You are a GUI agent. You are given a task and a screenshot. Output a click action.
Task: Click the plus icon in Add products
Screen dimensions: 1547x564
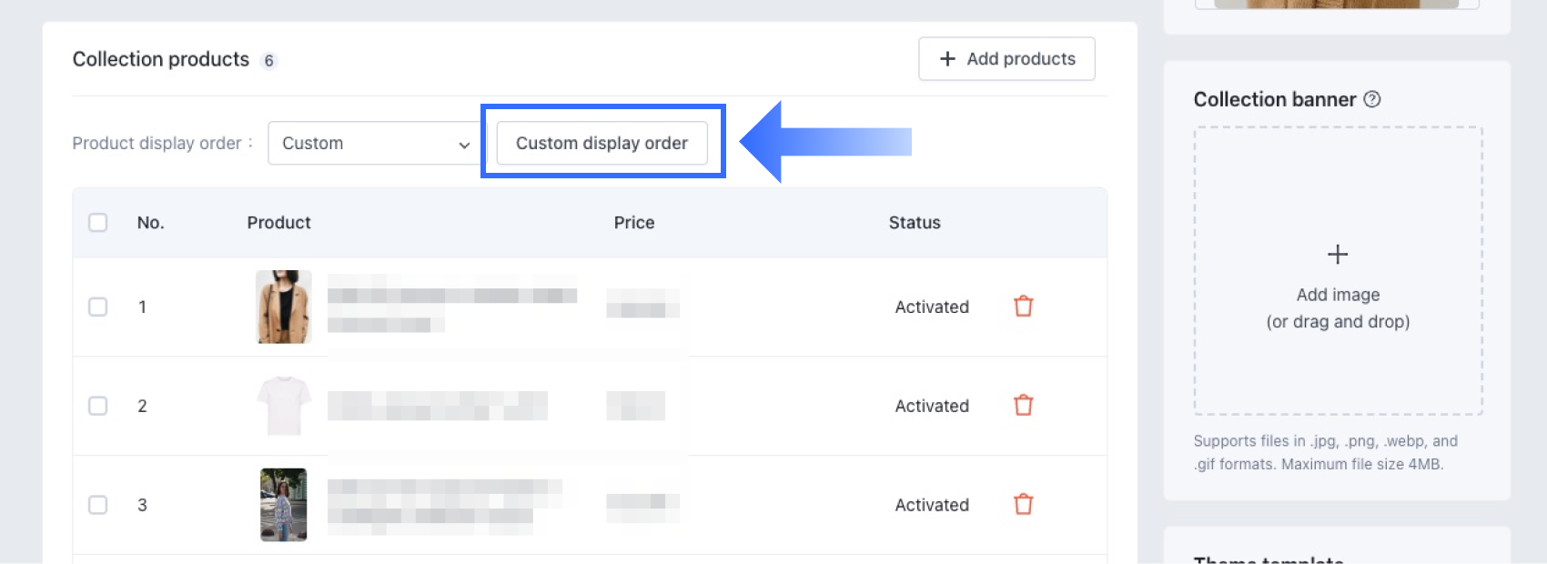947,59
